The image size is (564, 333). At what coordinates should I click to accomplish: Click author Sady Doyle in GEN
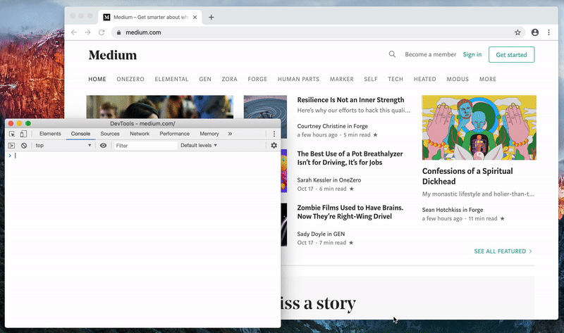coord(321,234)
